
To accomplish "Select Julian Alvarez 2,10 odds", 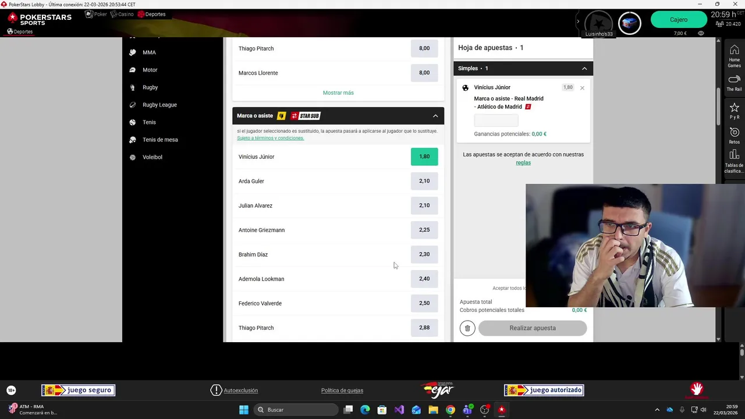I will pos(424,205).
